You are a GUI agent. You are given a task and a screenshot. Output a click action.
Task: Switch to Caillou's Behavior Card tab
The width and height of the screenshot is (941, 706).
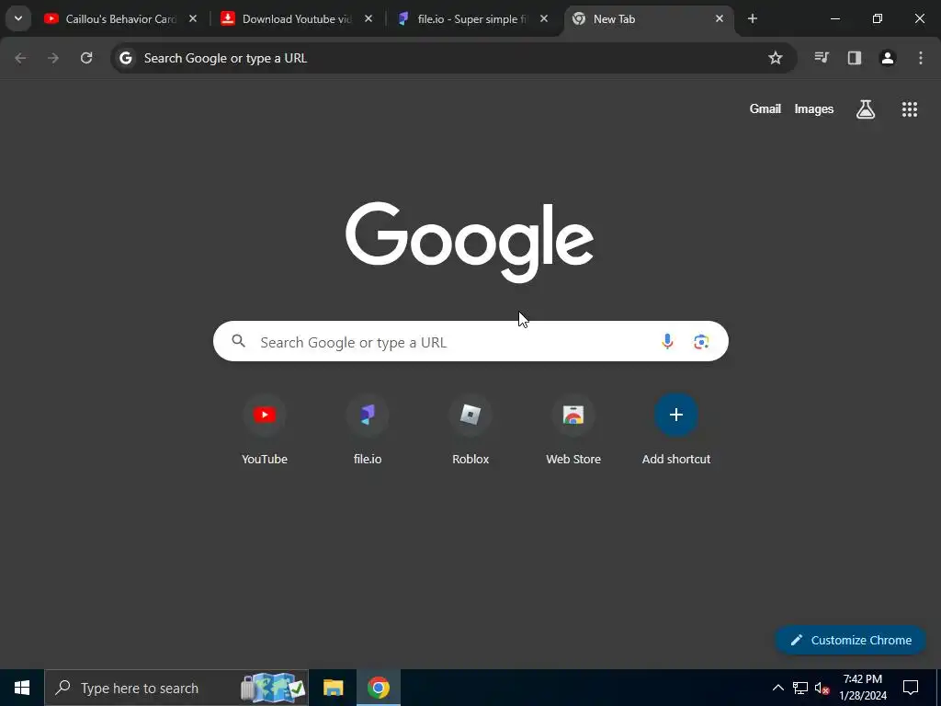(120, 19)
